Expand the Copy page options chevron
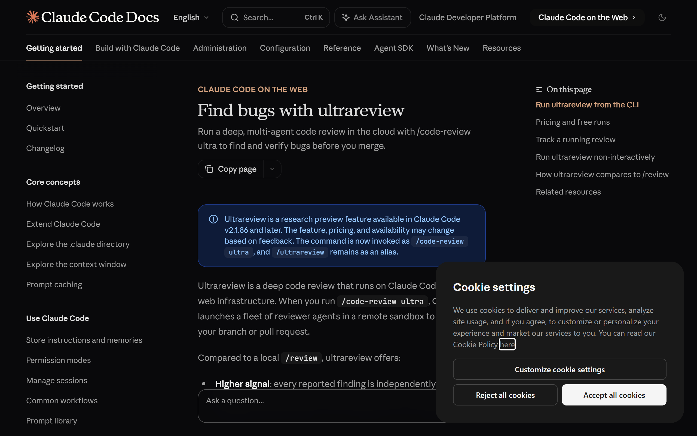This screenshot has width=697, height=436. [x=272, y=169]
